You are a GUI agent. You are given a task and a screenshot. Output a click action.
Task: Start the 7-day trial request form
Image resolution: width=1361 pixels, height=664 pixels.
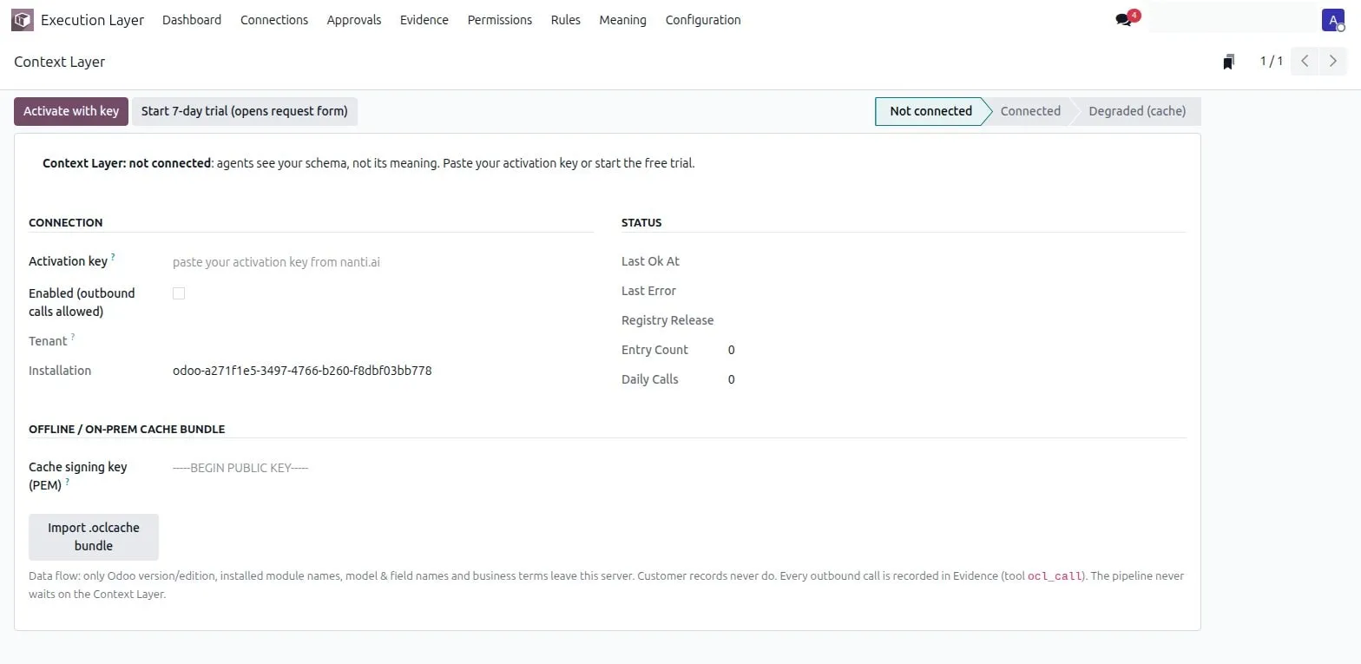click(245, 111)
